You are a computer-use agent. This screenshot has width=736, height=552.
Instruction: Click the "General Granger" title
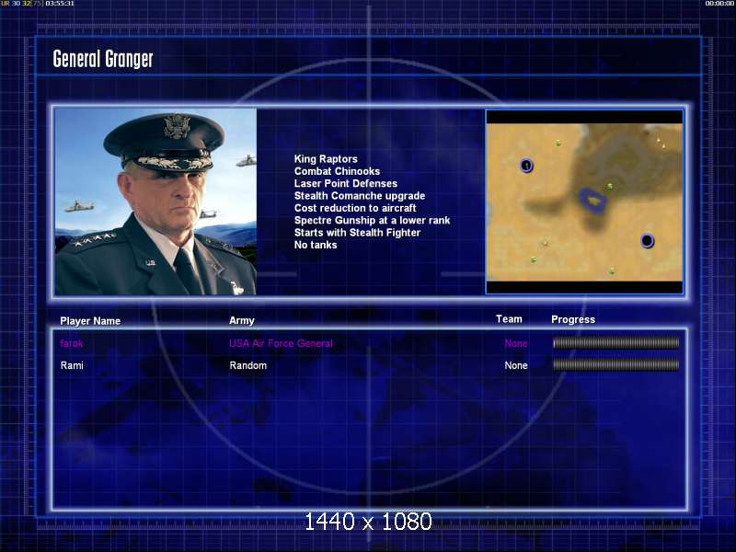103,59
